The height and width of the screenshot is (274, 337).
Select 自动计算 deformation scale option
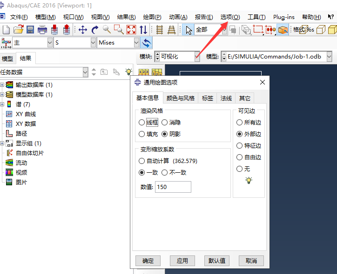142,161
